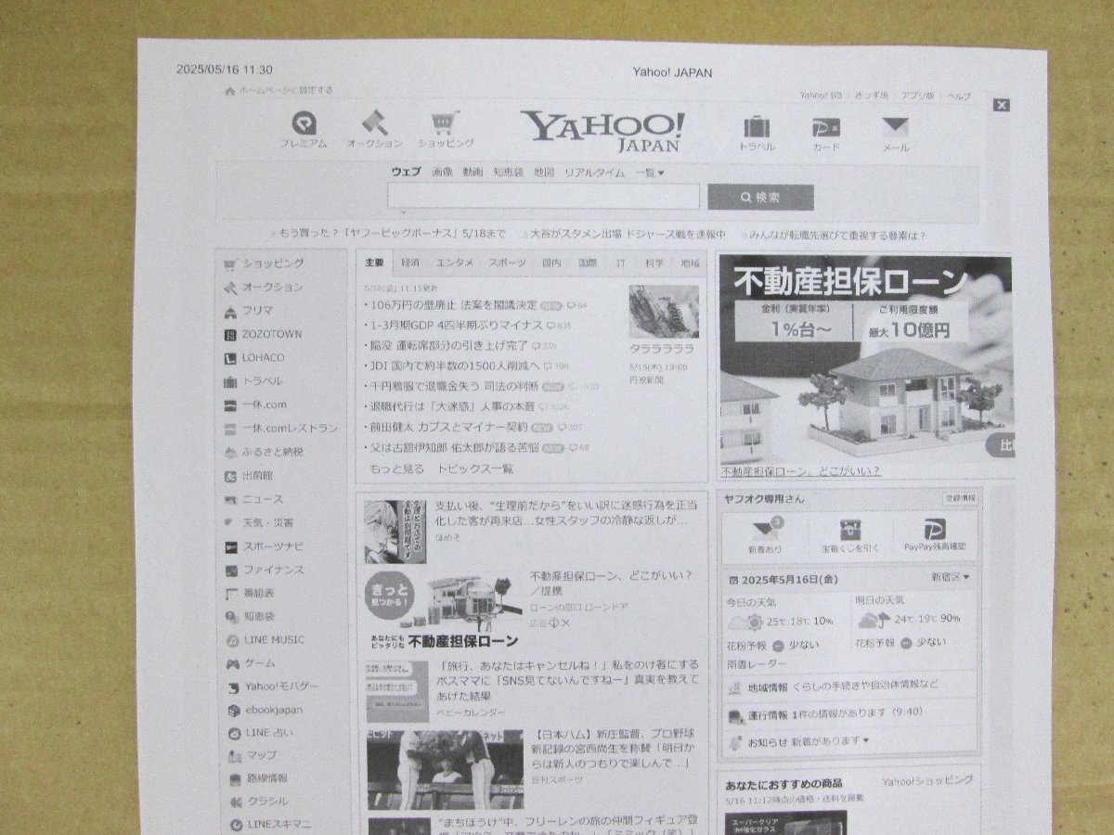1114x835 pixels.
Task: Switch search to リアルタイム category
Action: coord(594,173)
